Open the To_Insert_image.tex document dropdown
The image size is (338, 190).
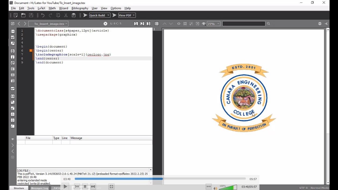click(x=48, y=24)
